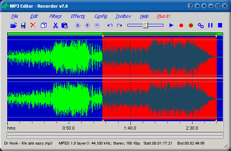Click the question mark title bar button
The width and height of the screenshot is (231, 151).
click(190, 6)
